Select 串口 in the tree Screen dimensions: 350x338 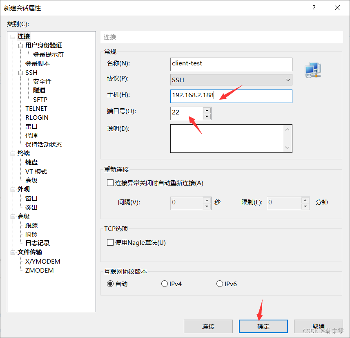(x=31, y=126)
